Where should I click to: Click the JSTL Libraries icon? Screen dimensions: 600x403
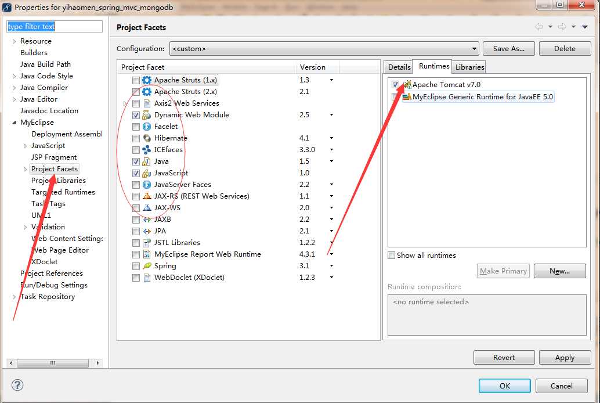147,243
